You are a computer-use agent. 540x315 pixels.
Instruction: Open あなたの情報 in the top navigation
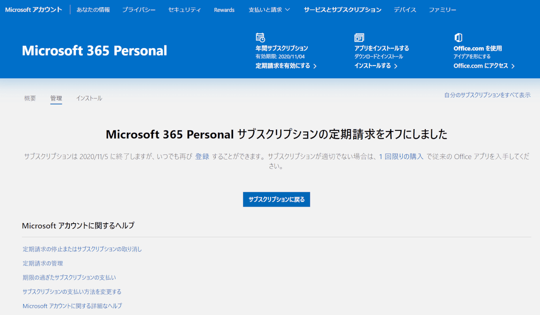[93, 10]
